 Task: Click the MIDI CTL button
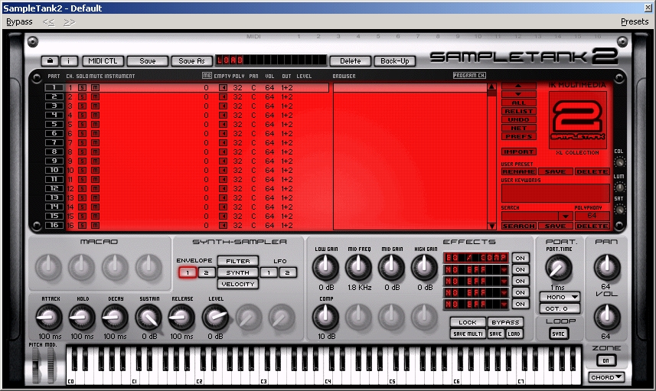click(x=103, y=61)
